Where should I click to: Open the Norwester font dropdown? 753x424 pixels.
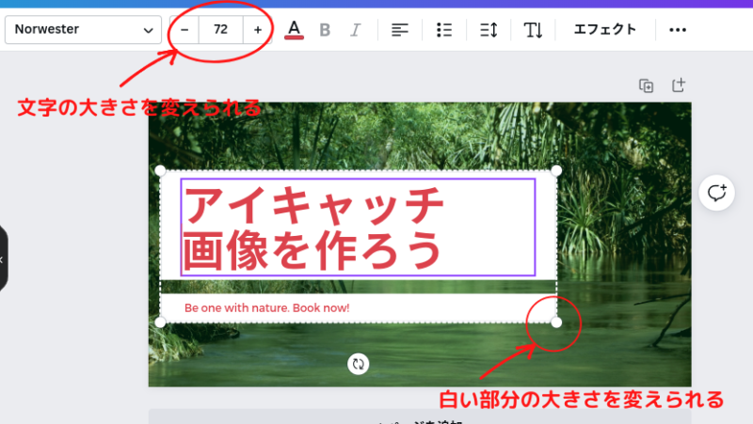[83, 30]
